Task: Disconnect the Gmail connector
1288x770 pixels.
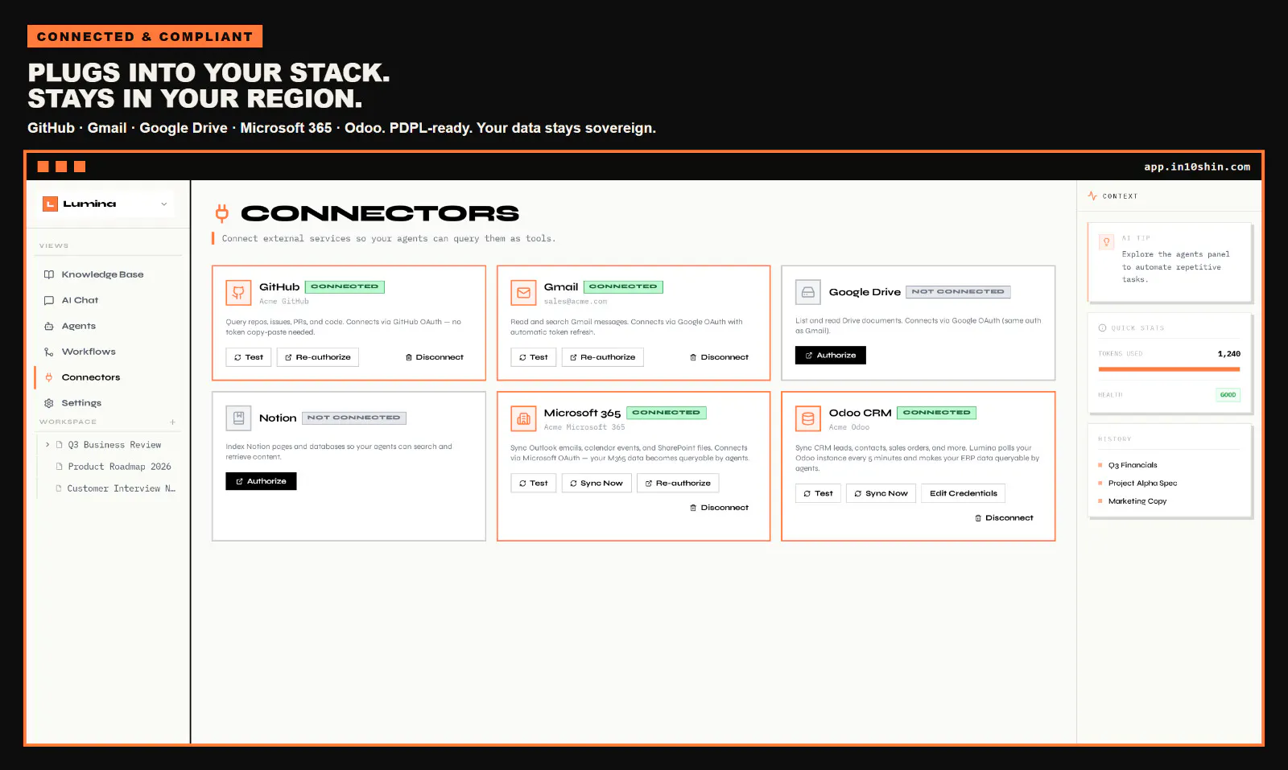Action: coord(720,357)
